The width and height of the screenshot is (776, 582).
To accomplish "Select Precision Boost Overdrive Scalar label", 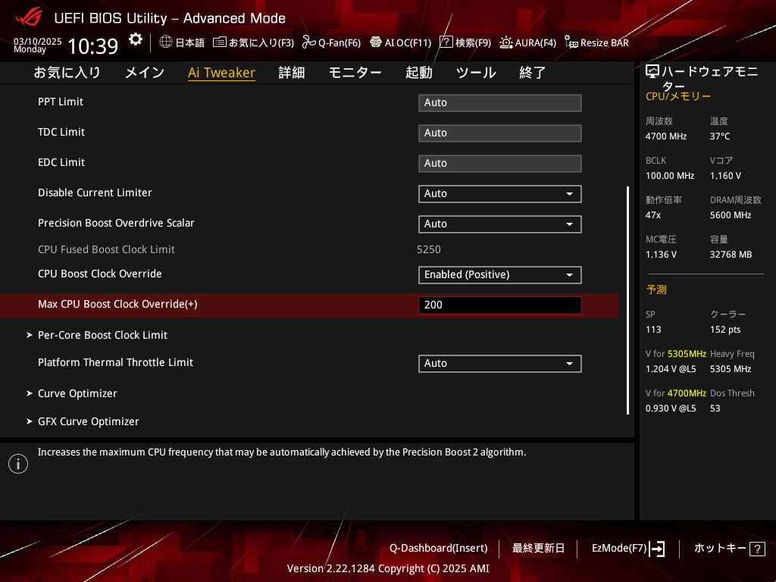I will [x=116, y=224].
